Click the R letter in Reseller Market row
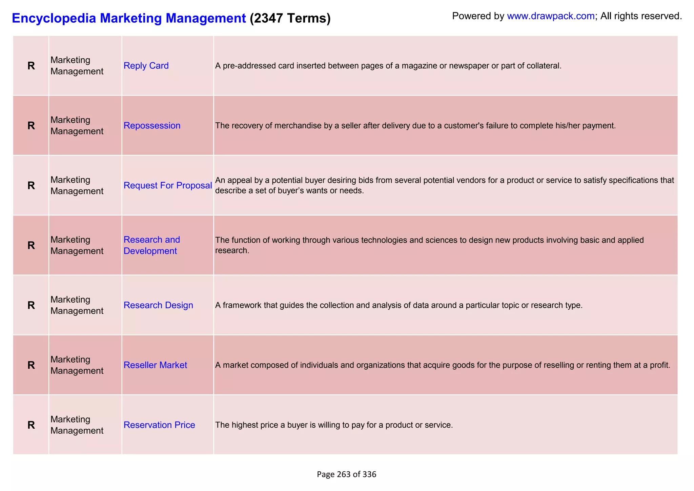Viewport: 694px width, 491px height. [x=31, y=365]
